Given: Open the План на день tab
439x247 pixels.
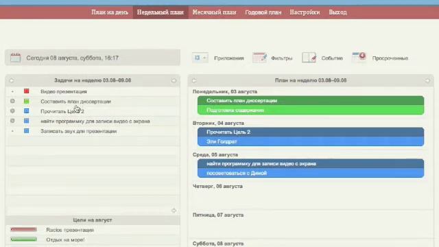Looking at the screenshot, I should pos(110,12).
